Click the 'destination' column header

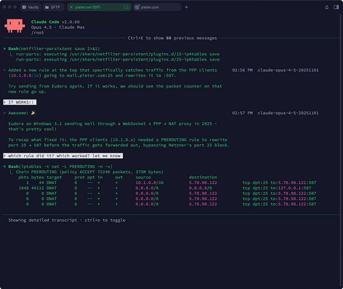click(x=203, y=177)
